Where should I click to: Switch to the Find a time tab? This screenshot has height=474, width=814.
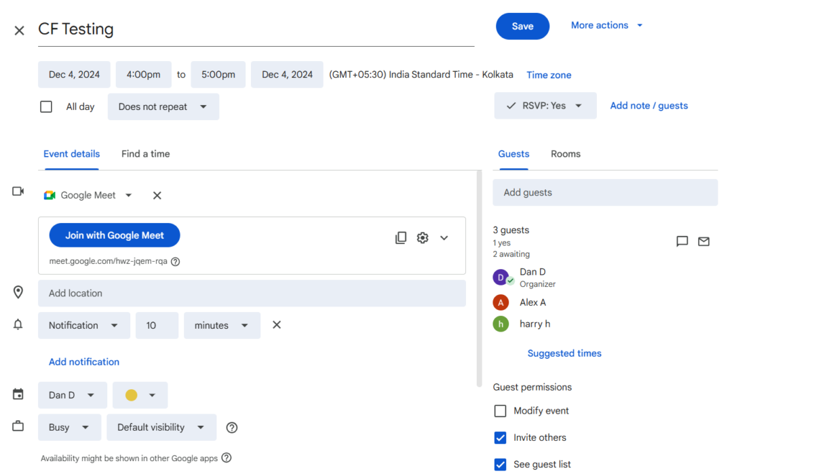(145, 154)
